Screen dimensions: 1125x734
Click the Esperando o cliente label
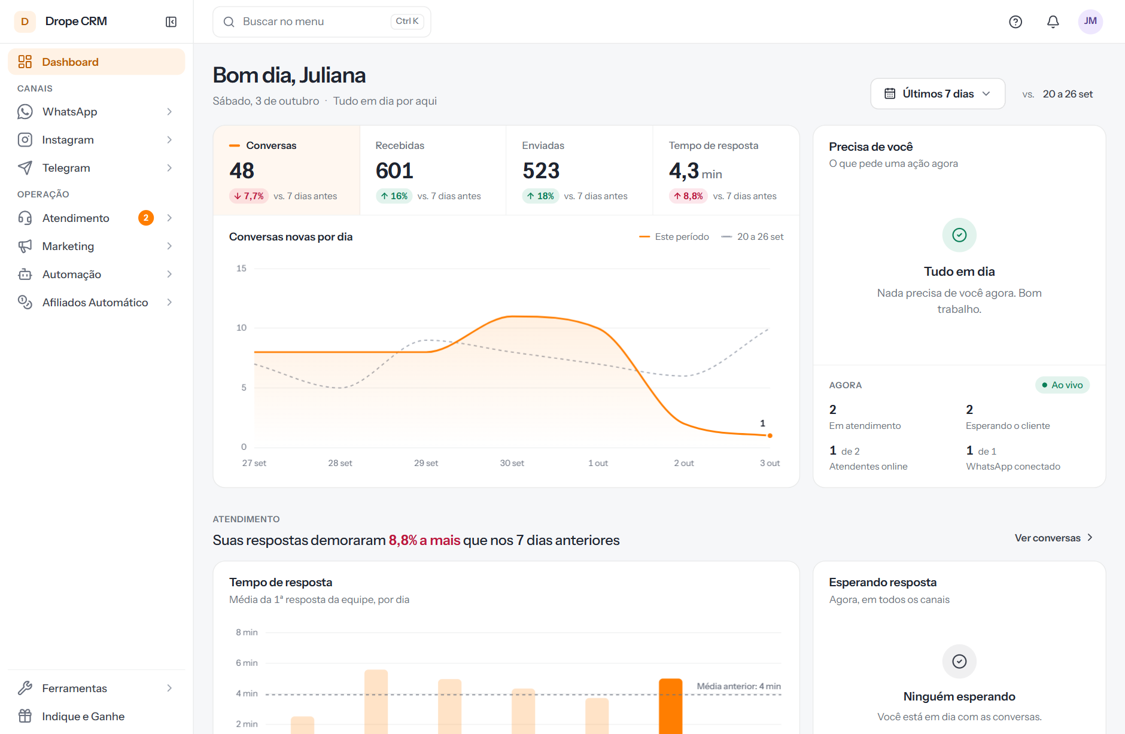1008,426
